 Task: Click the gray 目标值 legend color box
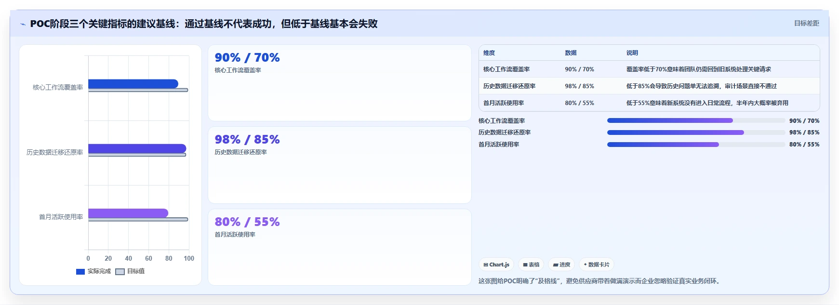pos(120,272)
